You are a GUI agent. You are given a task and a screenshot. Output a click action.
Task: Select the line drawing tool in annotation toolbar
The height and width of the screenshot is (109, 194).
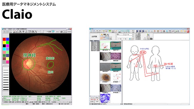17,32
